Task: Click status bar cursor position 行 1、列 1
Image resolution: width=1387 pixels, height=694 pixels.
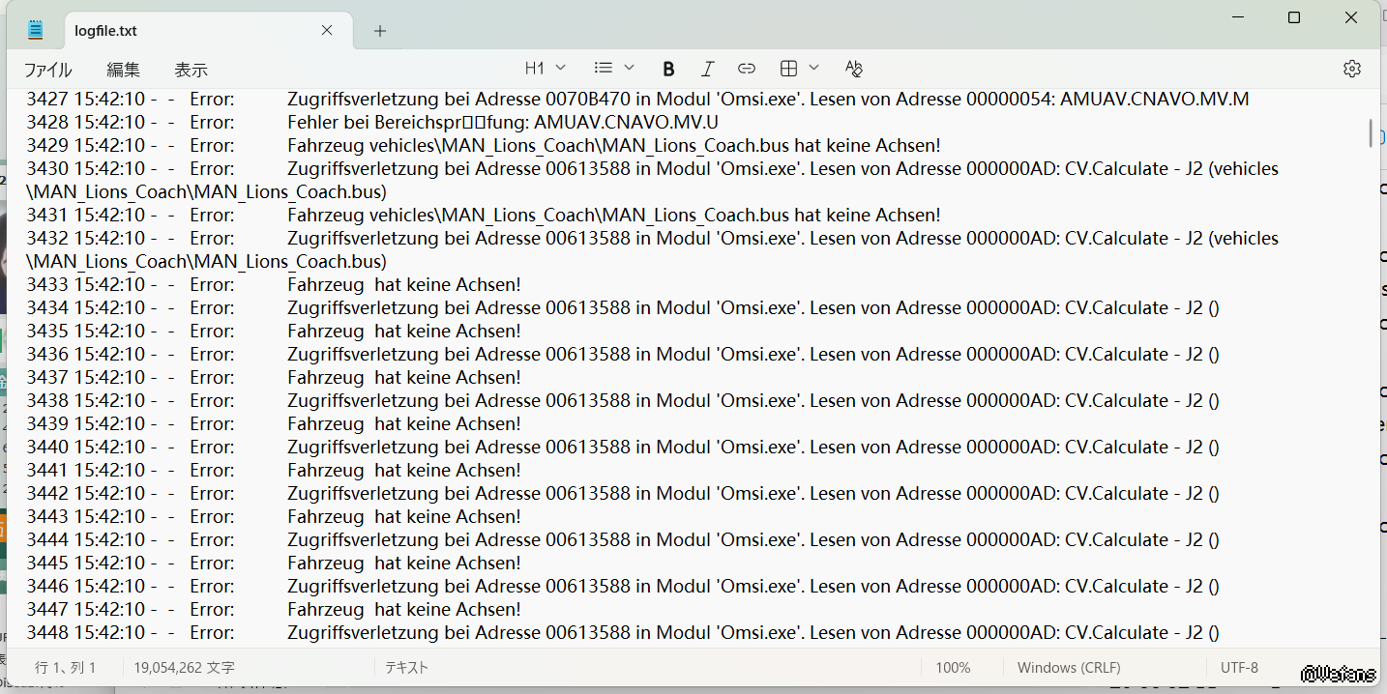Action: 66,667
